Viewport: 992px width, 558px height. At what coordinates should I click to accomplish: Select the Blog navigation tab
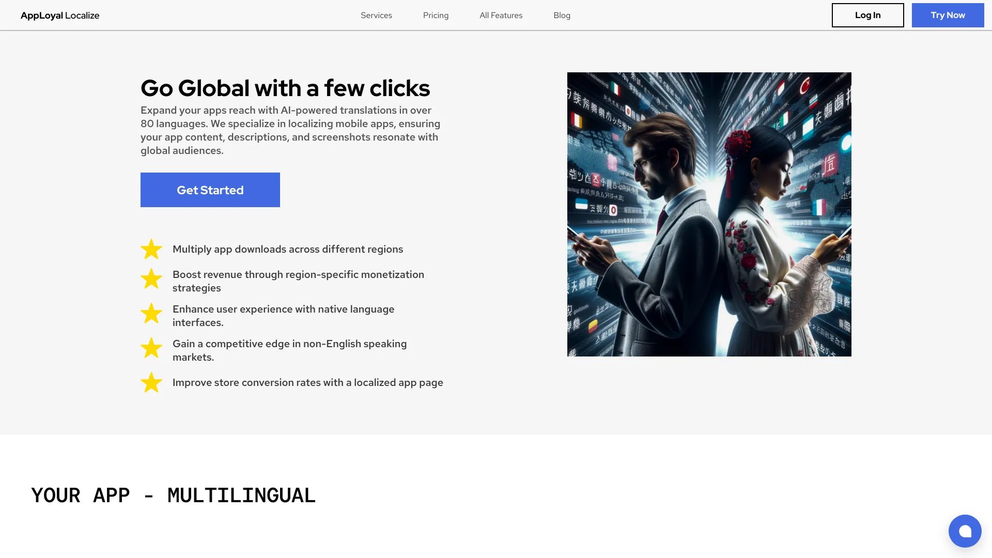pos(562,15)
